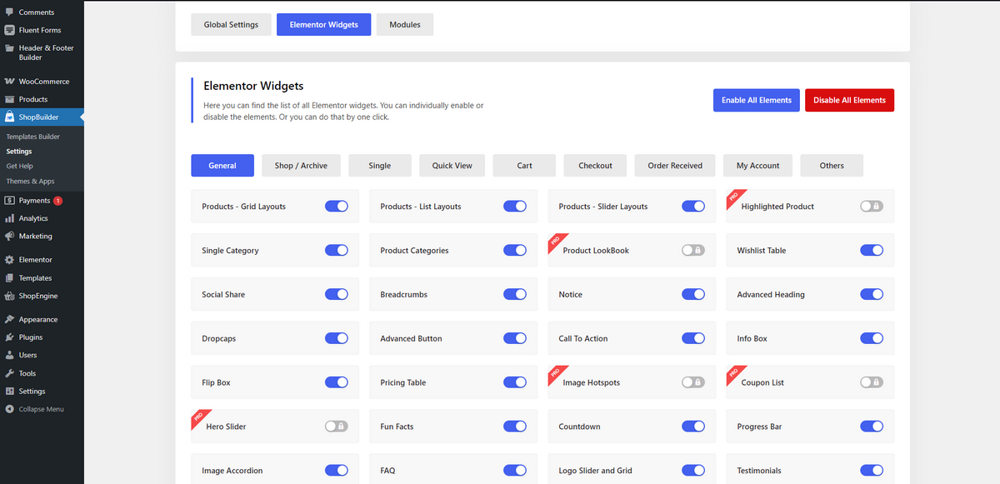Click the Payments notification badge
The height and width of the screenshot is (484, 1000).
pos(57,201)
